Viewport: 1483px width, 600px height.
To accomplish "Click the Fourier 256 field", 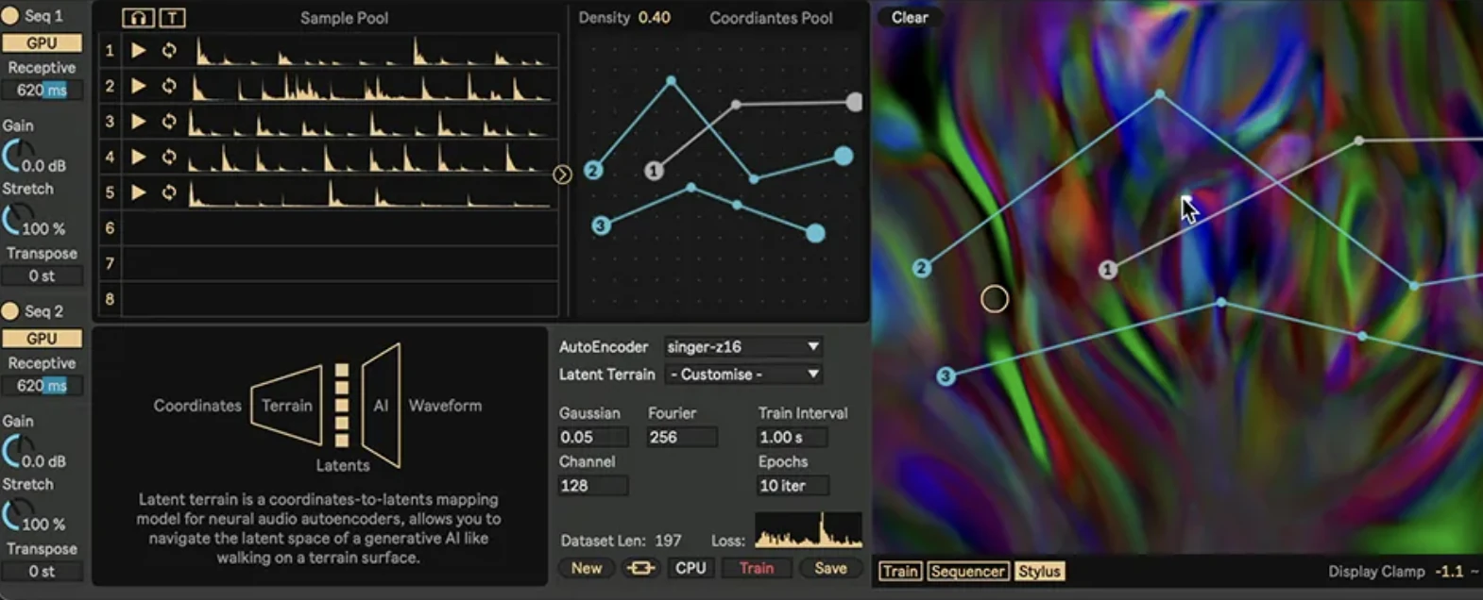I will coord(682,437).
